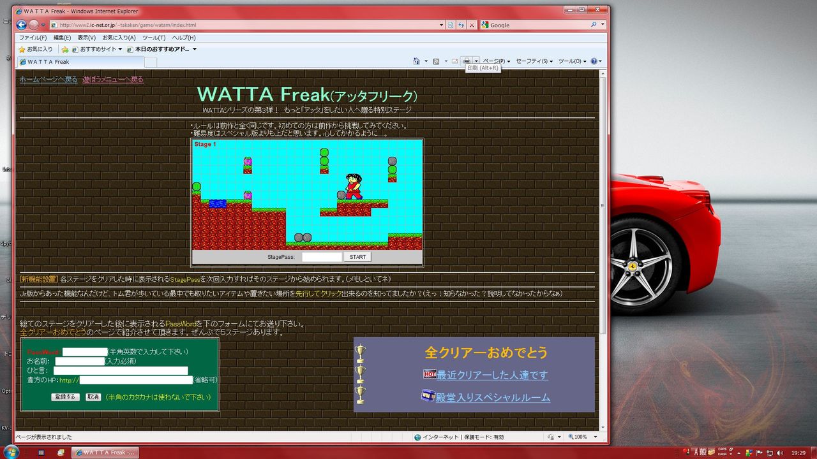Click the 遊ぼうメニューへ戻る link
The width and height of the screenshot is (817, 459).
(113, 80)
